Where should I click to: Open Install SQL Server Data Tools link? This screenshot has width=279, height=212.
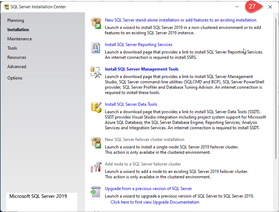131,104
